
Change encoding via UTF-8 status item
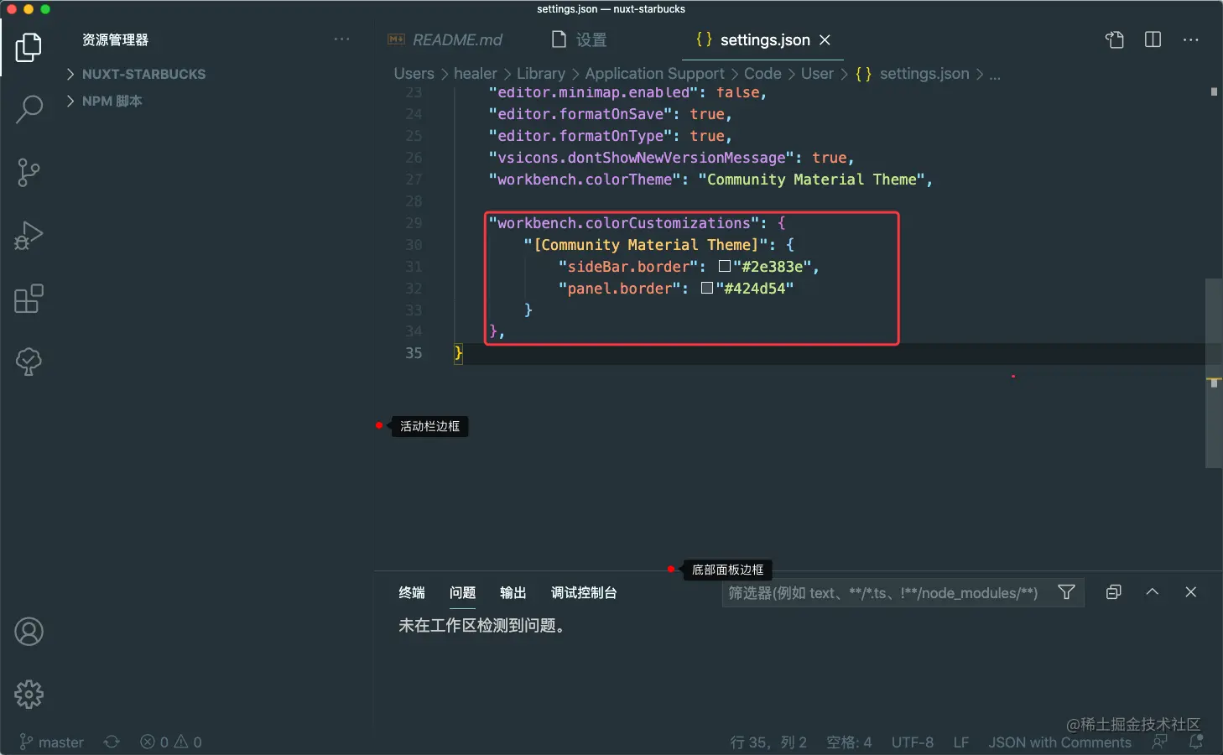point(913,742)
